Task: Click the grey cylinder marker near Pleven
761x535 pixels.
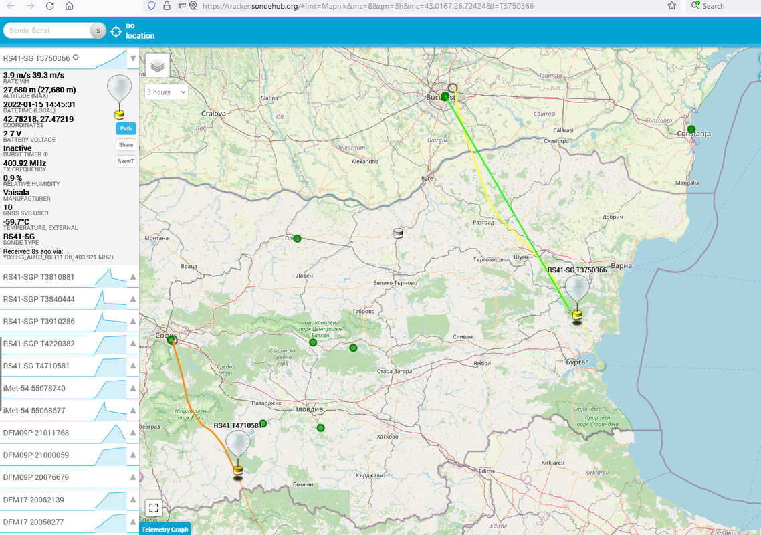Action: pos(398,233)
